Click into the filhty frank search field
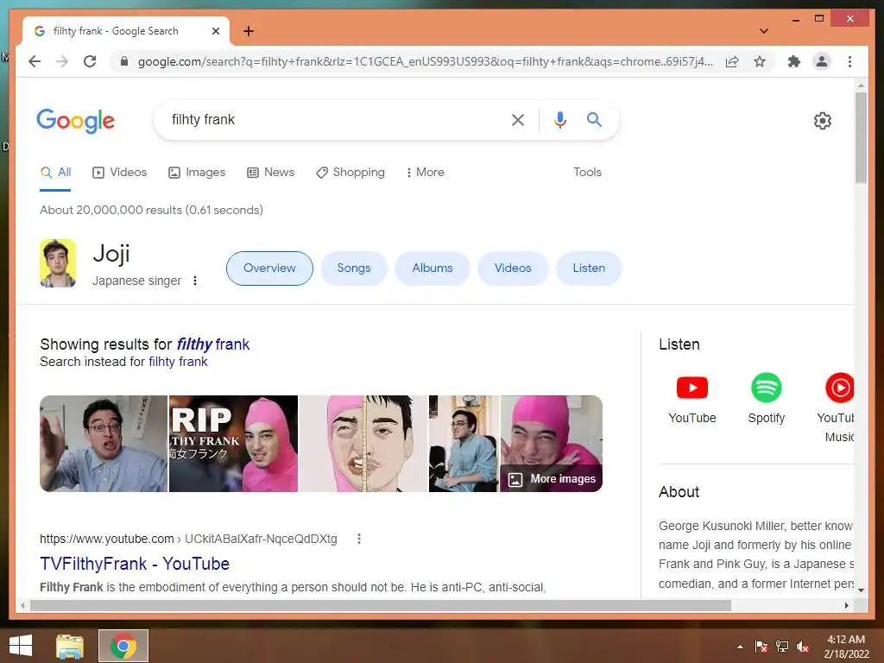 pyautogui.click(x=332, y=119)
